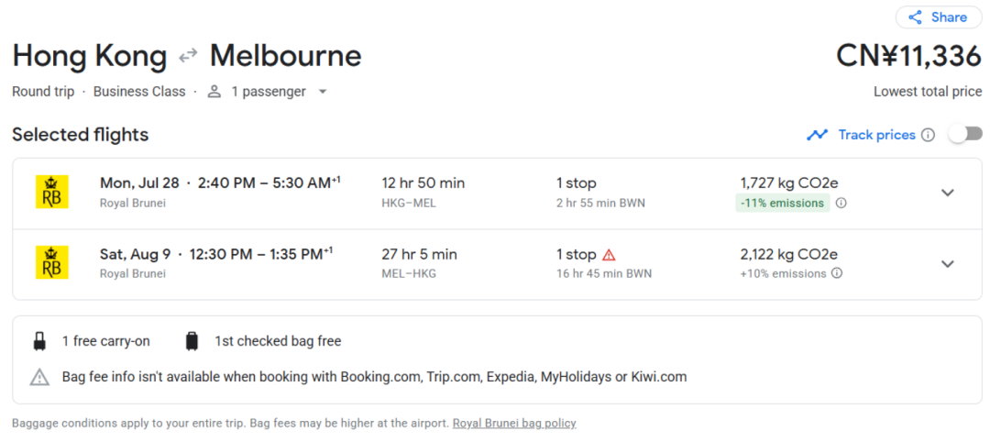The height and width of the screenshot is (442, 990).
Task: Open Track prices info icon
Action: [928, 135]
